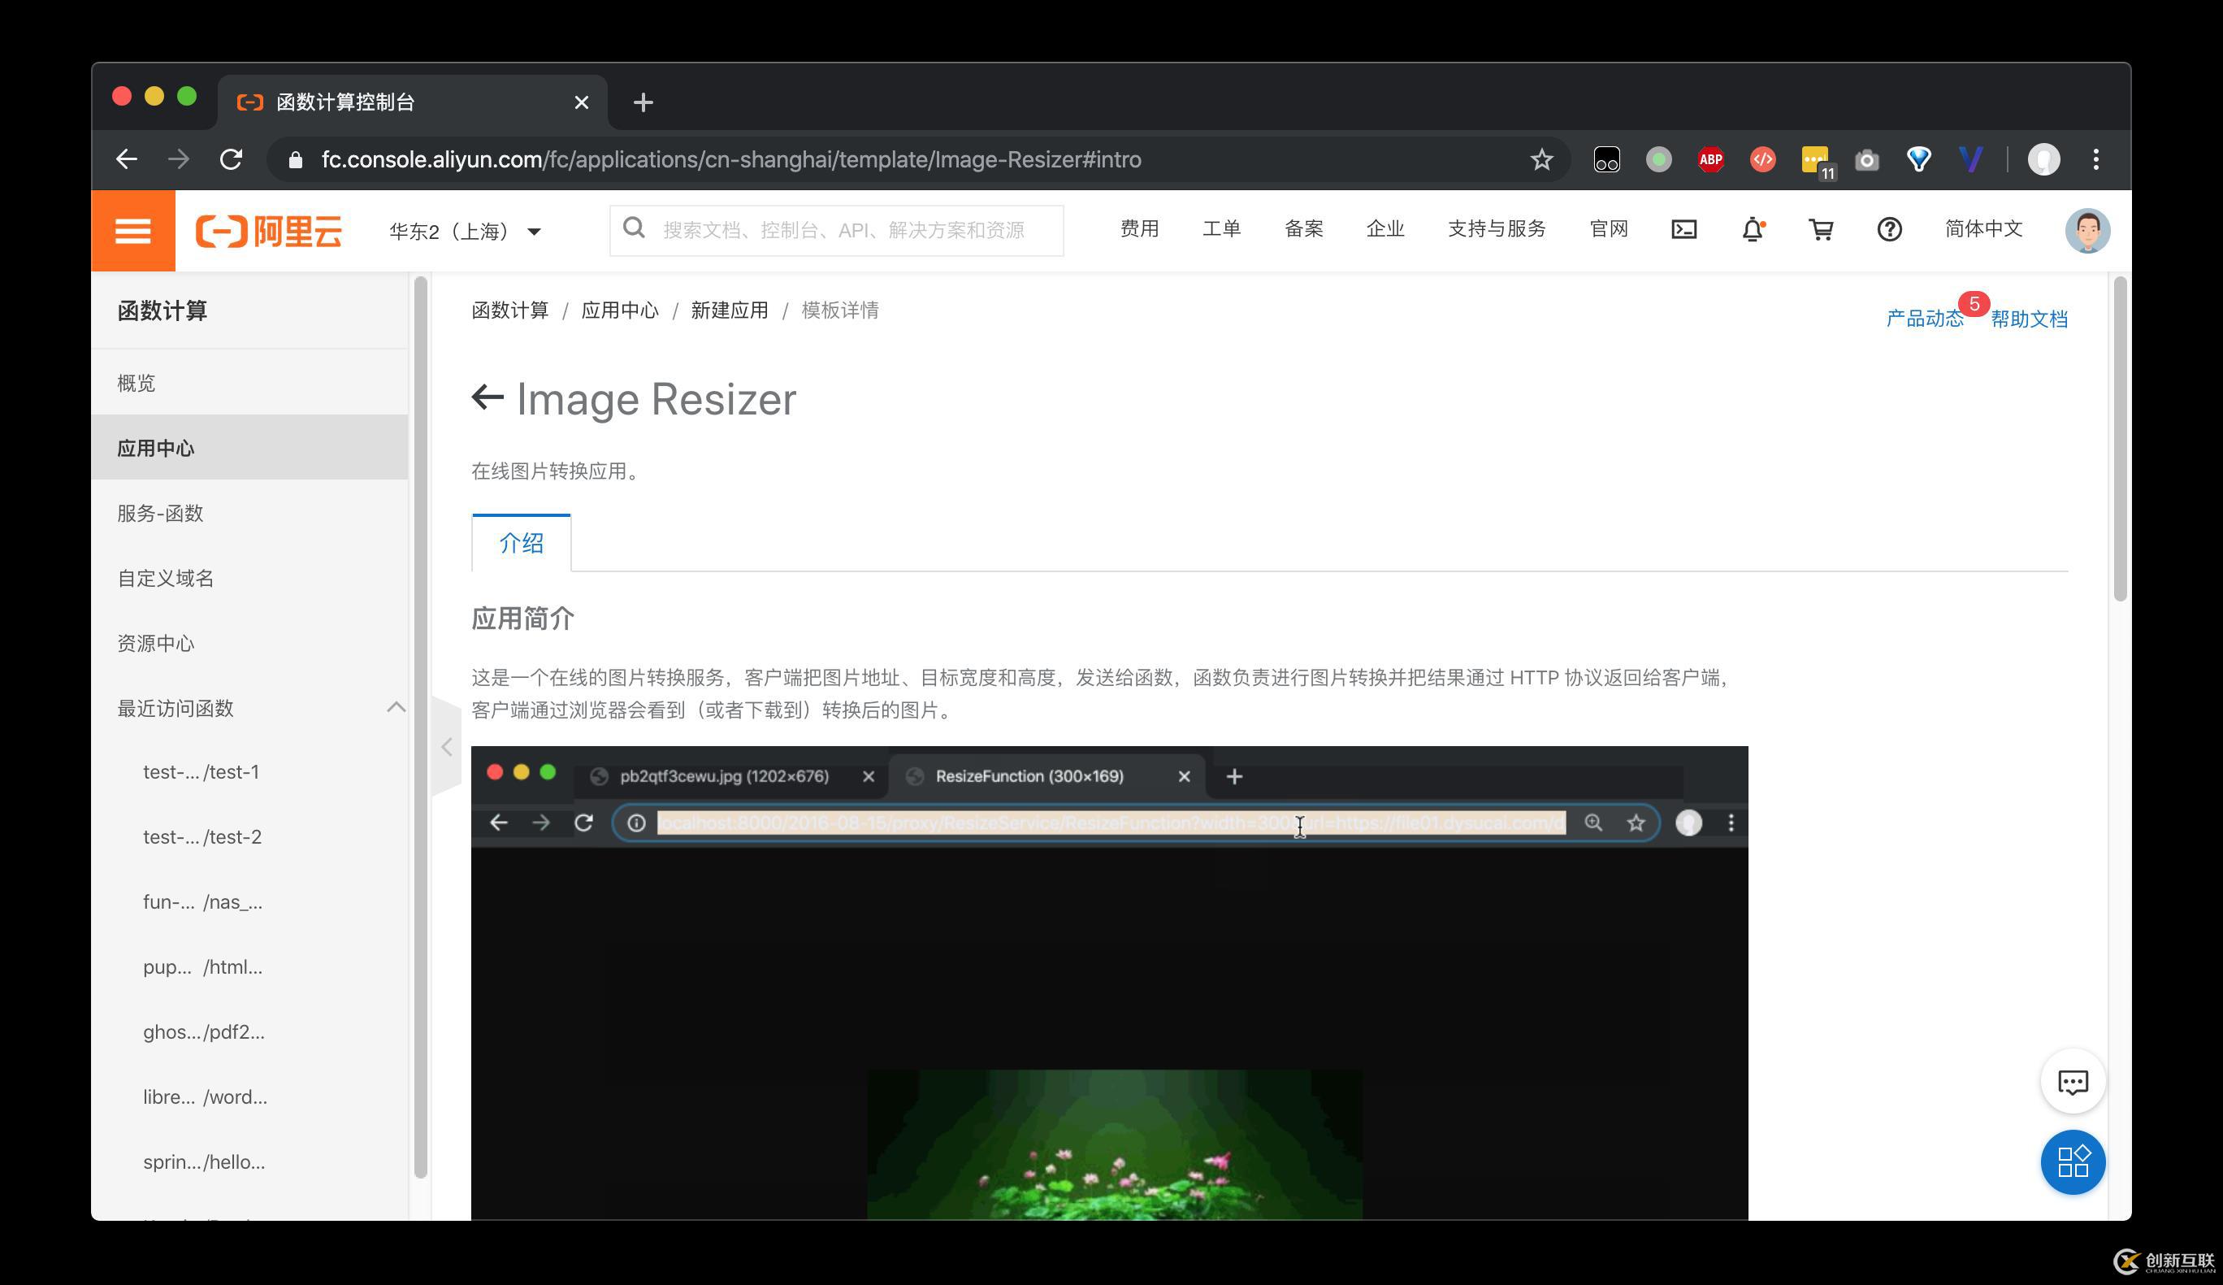The image size is (2223, 1285).
Task: Open the Cloud Shell terminal icon
Action: 1683,230
